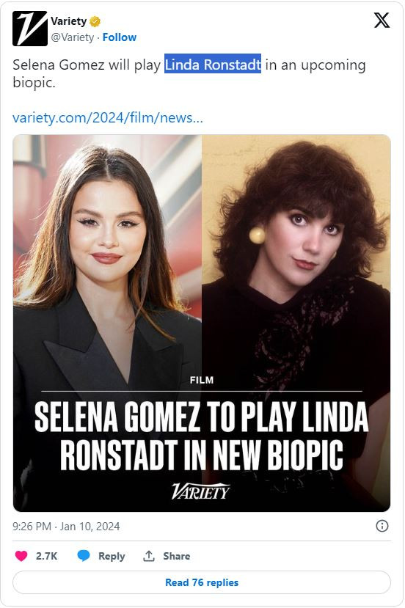Screen dimensions: 405x608
Task: Click the share upload arrow icon
Action: coord(149,556)
